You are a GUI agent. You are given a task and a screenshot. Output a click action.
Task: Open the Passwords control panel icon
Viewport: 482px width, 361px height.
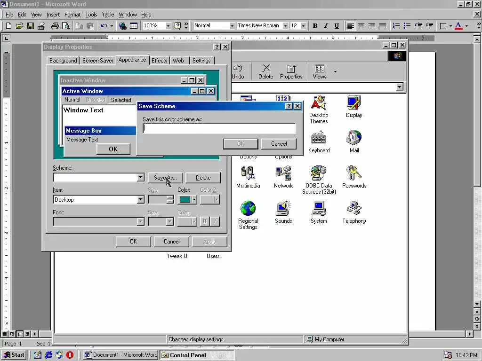tap(354, 177)
